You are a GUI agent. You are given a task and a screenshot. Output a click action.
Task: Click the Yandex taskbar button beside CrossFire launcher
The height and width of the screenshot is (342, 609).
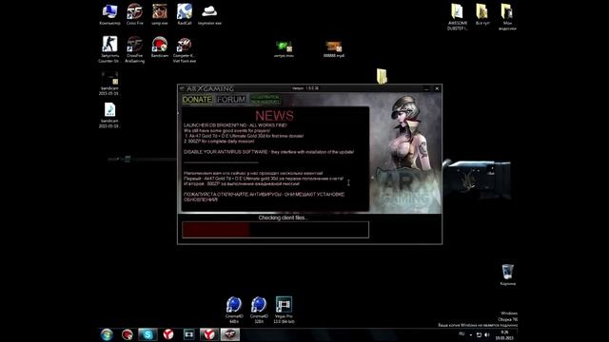pos(209,334)
